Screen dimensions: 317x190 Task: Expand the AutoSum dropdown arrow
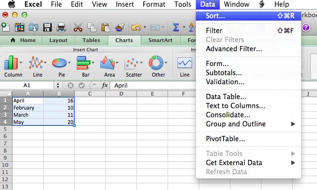tap(184, 27)
